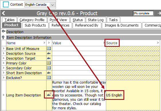The image size is (161, 111).
Task: Expand the Description section
Action: tap(4, 31)
